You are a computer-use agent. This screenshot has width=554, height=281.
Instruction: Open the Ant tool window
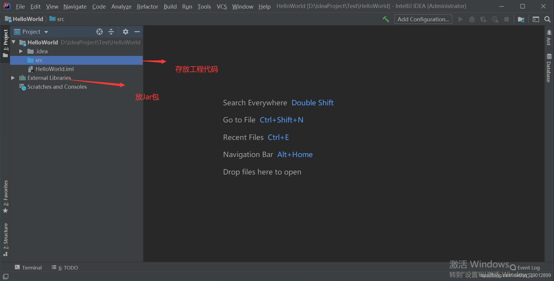[x=549, y=38]
